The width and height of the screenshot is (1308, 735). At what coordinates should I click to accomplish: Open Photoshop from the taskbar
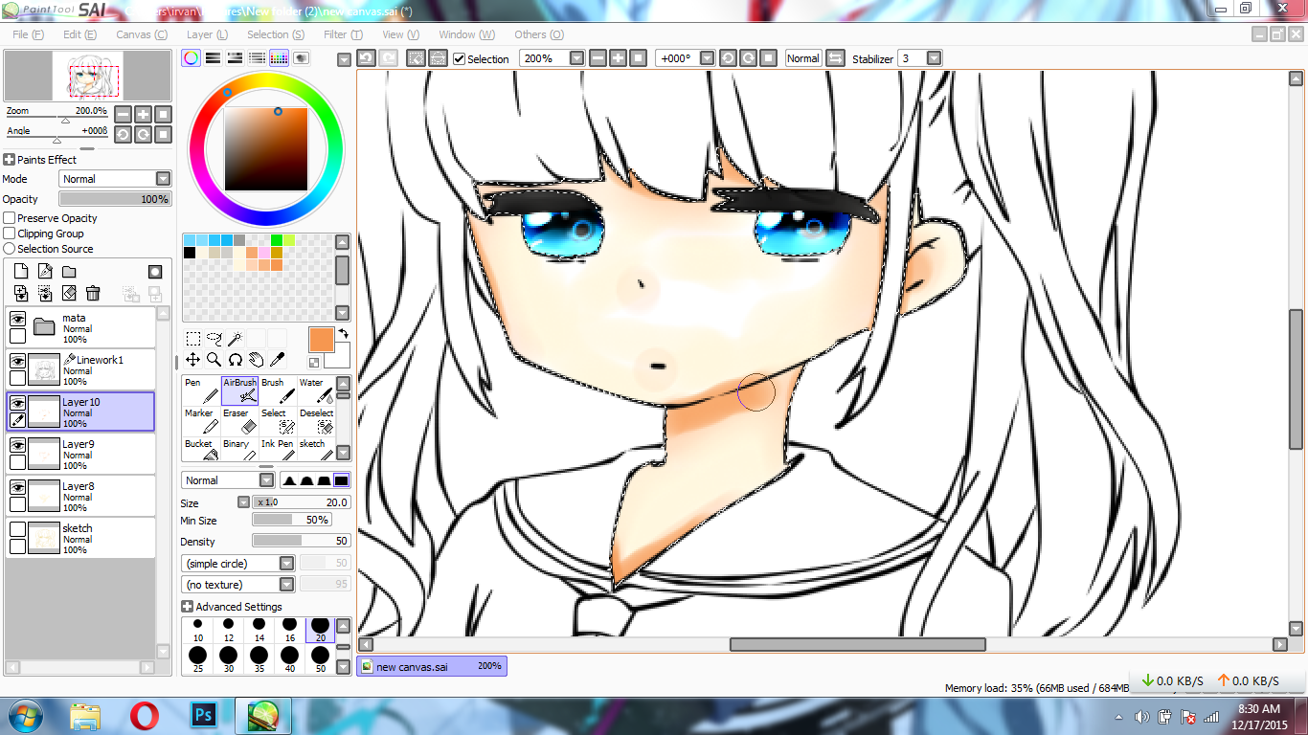coord(204,715)
